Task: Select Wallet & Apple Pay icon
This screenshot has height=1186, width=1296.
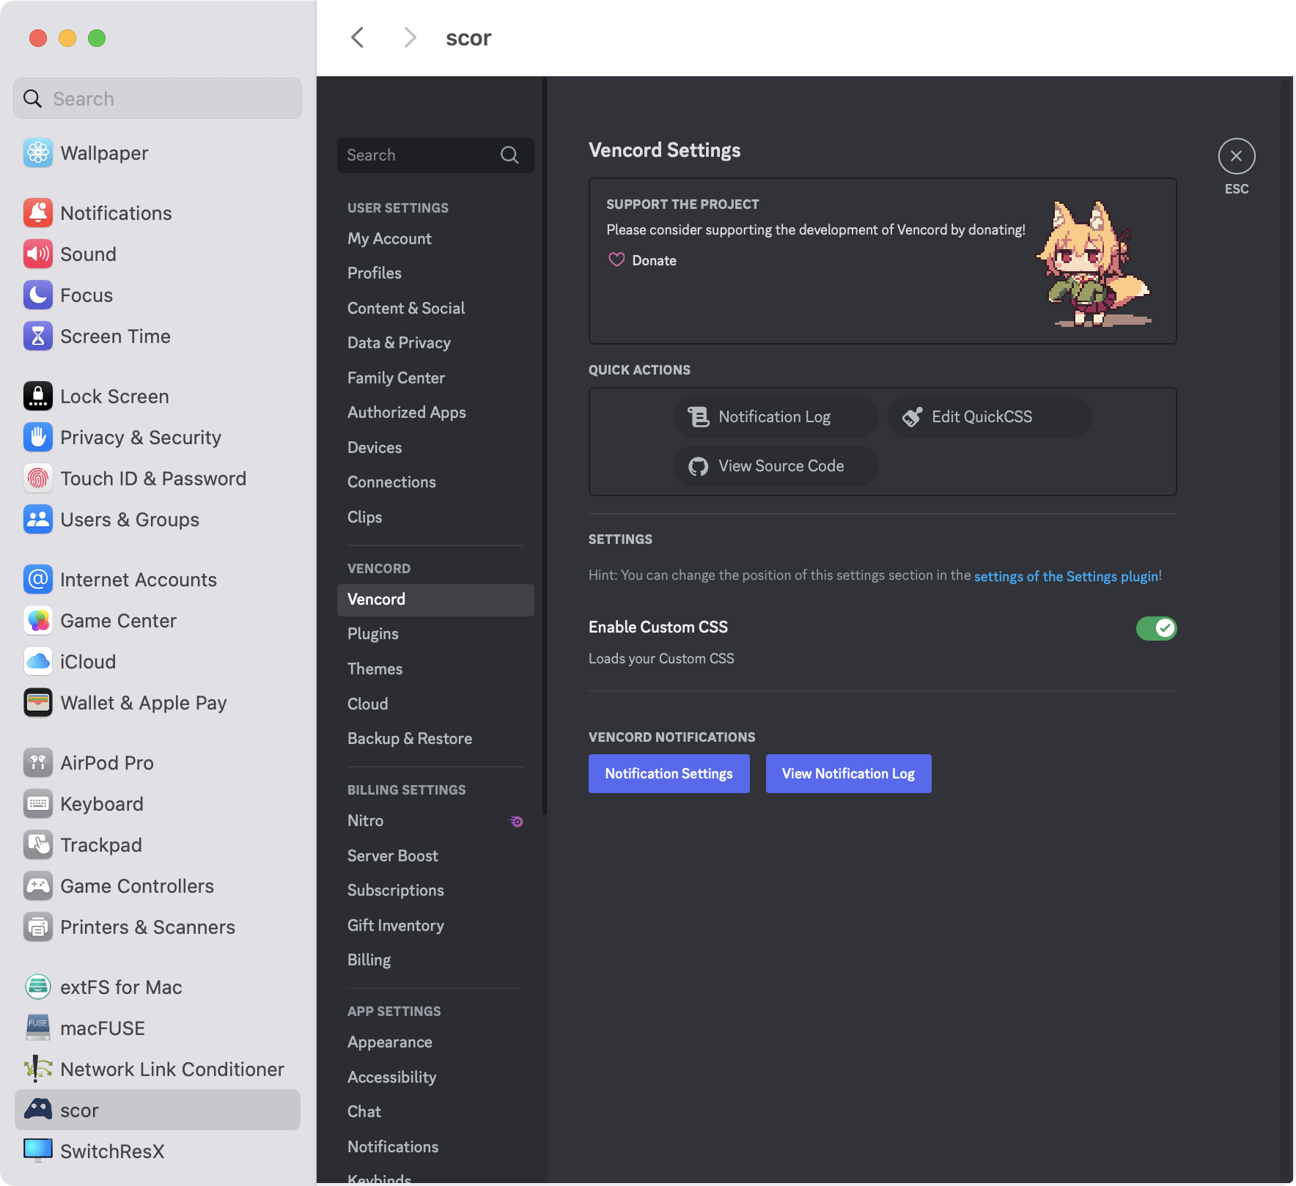Action: 38,703
